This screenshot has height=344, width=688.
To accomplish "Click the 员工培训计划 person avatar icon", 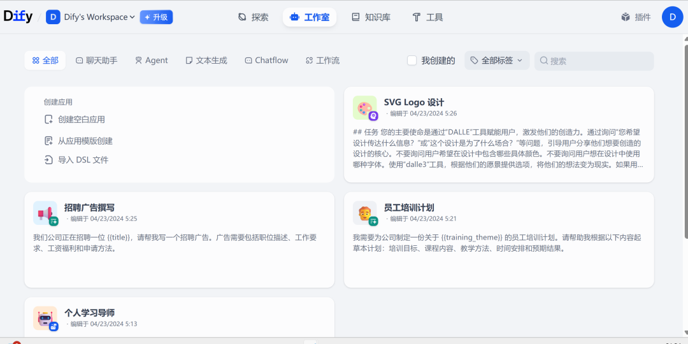I will 364,213.
